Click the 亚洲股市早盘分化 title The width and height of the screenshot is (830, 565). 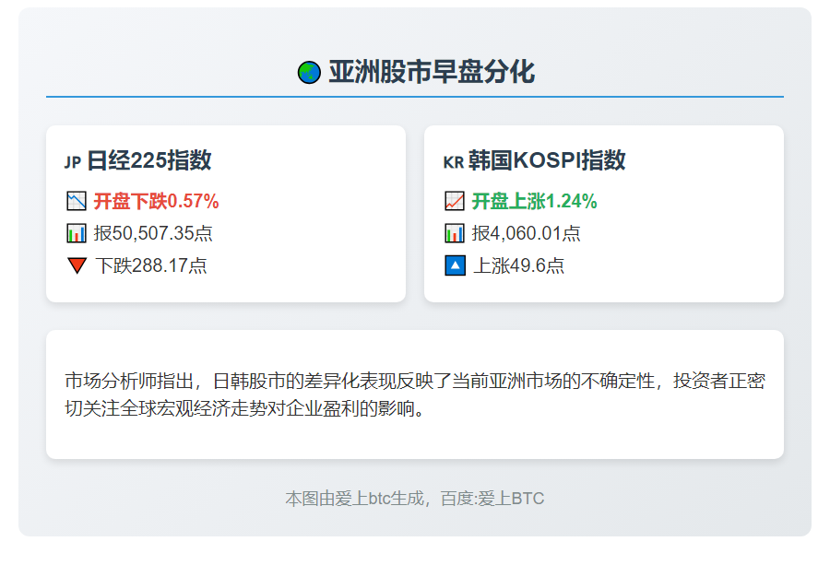click(432, 72)
